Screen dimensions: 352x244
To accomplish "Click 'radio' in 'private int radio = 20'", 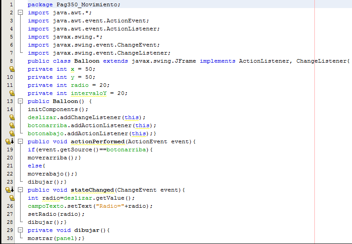I will click(x=80, y=86).
